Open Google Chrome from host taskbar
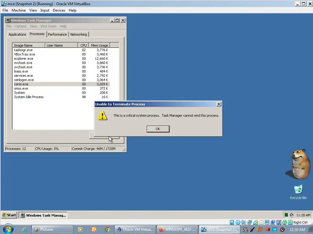313x234 pixels. [x=107, y=229]
